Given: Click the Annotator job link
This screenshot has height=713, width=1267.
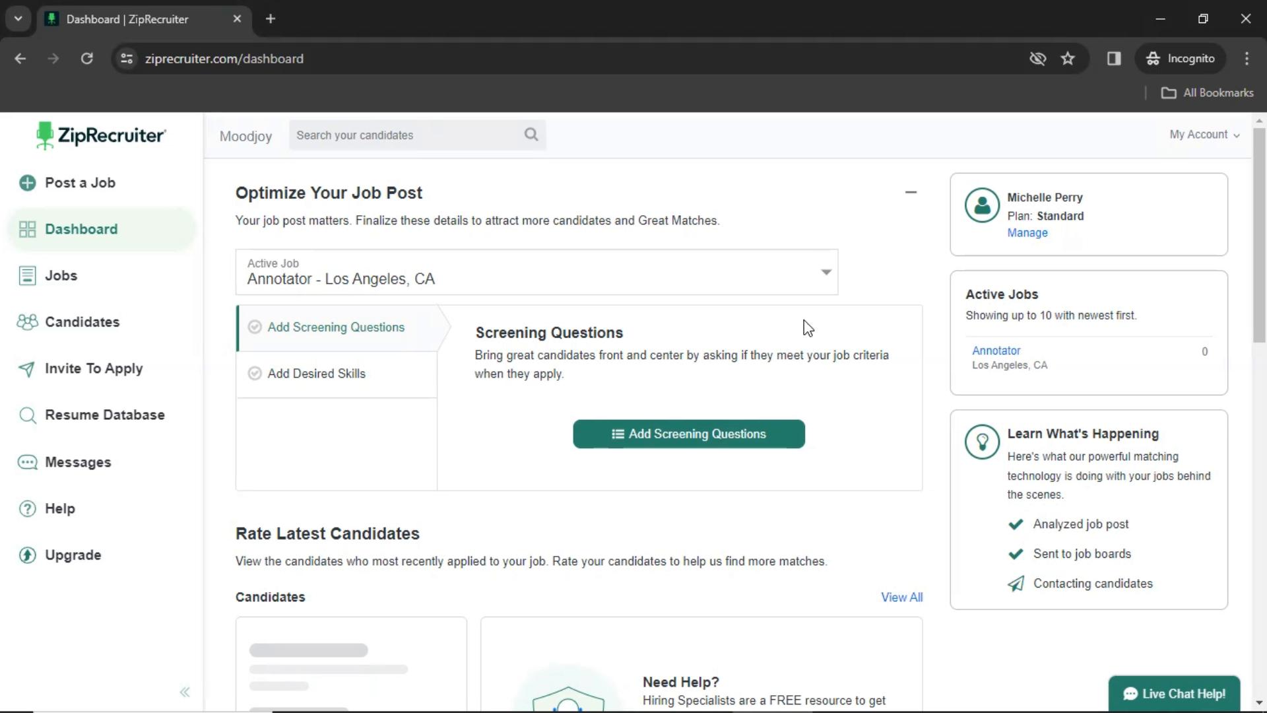Looking at the screenshot, I should coord(996,350).
